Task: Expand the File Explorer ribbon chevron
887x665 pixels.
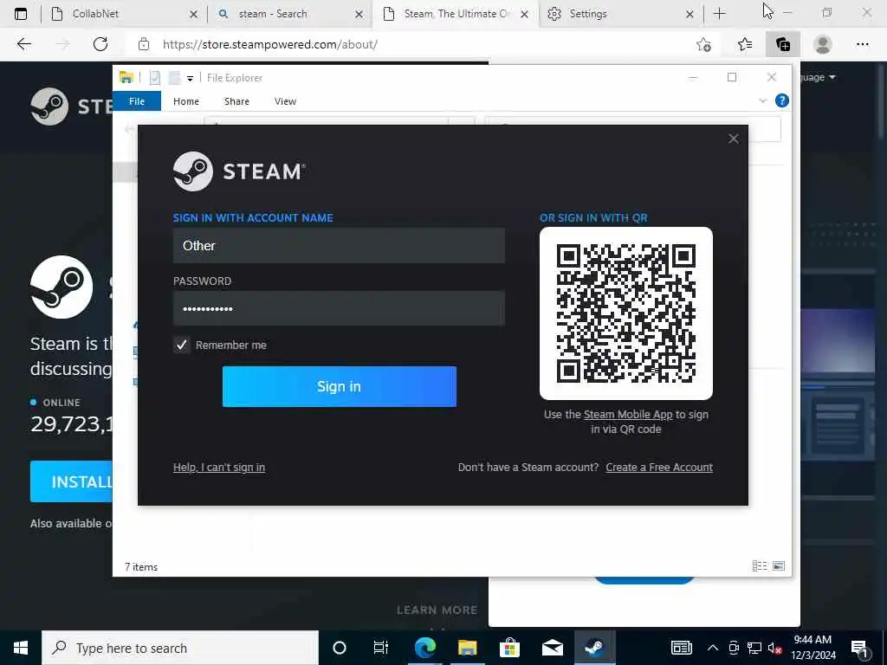Action: click(x=762, y=100)
